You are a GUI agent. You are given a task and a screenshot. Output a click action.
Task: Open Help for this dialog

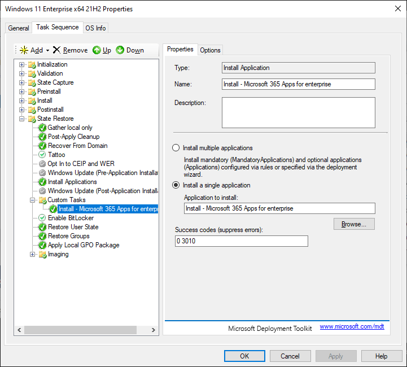(381, 356)
